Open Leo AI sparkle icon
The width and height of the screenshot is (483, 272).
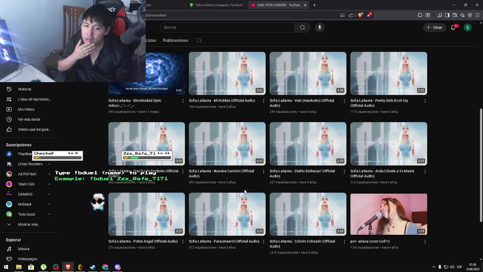(462, 15)
